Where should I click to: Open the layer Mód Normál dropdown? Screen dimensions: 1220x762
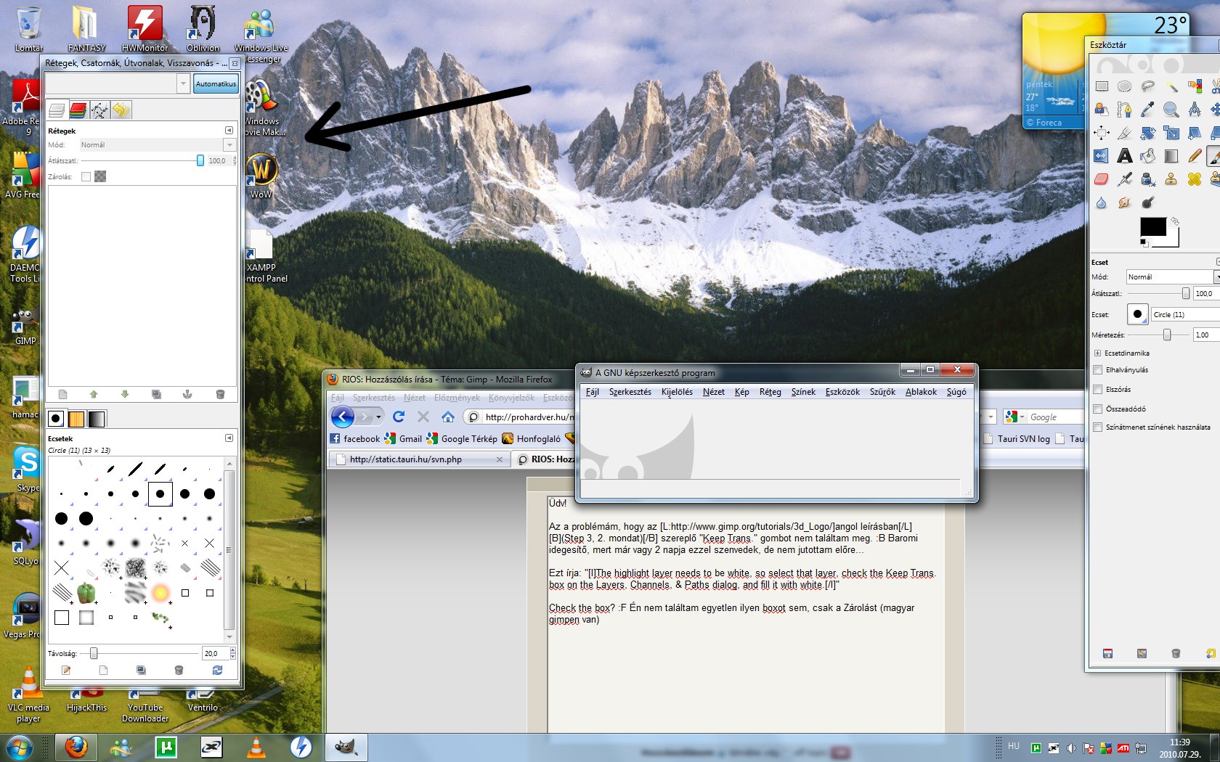pyautogui.click(x=157, y=145)
